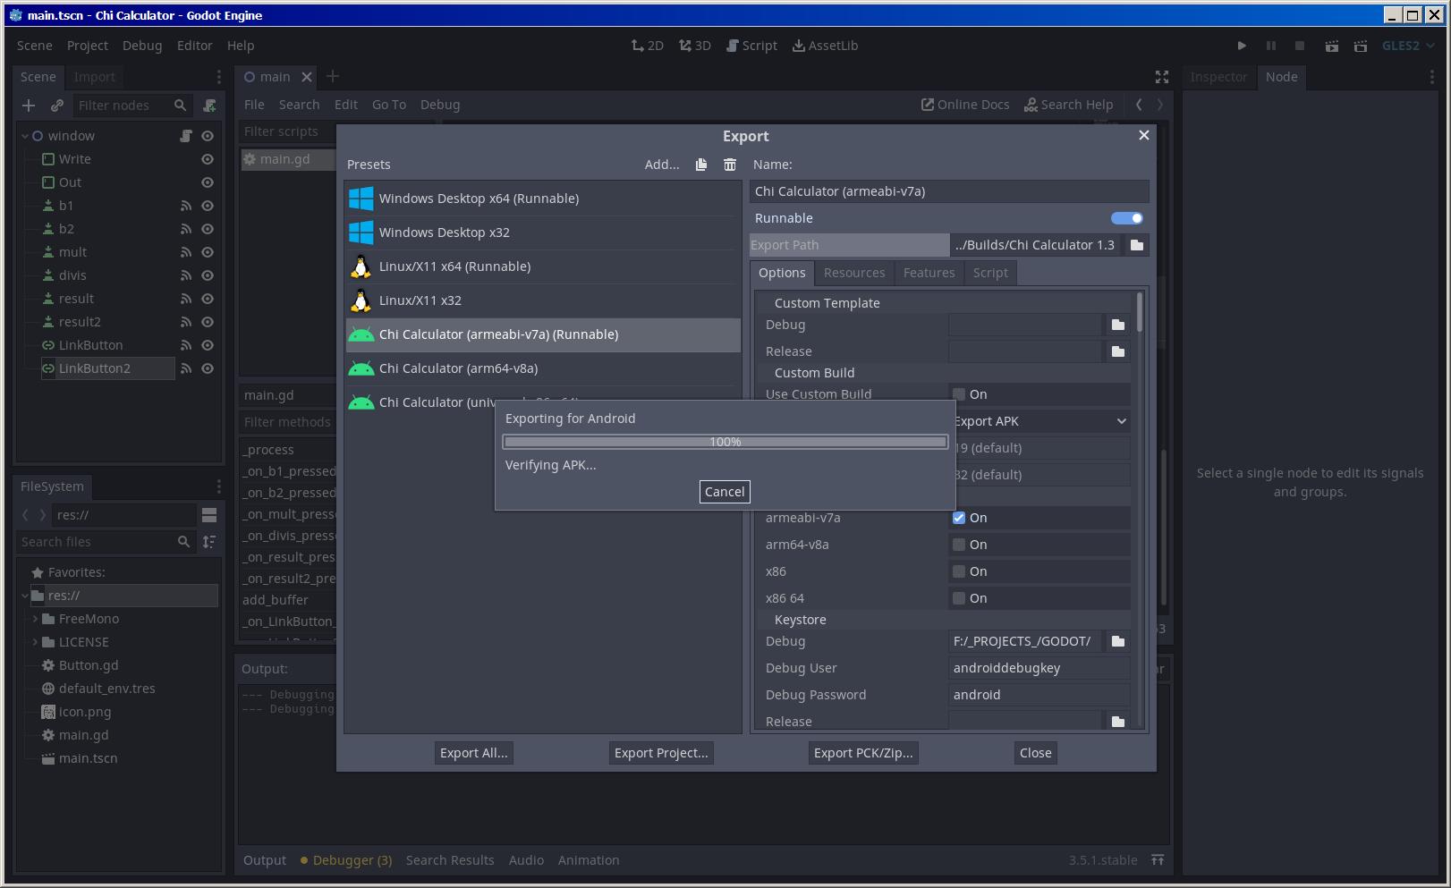Hide the Write node visibility
Image resolution: width=1451 pixels, height=888 pixels.
coord(208,159)
